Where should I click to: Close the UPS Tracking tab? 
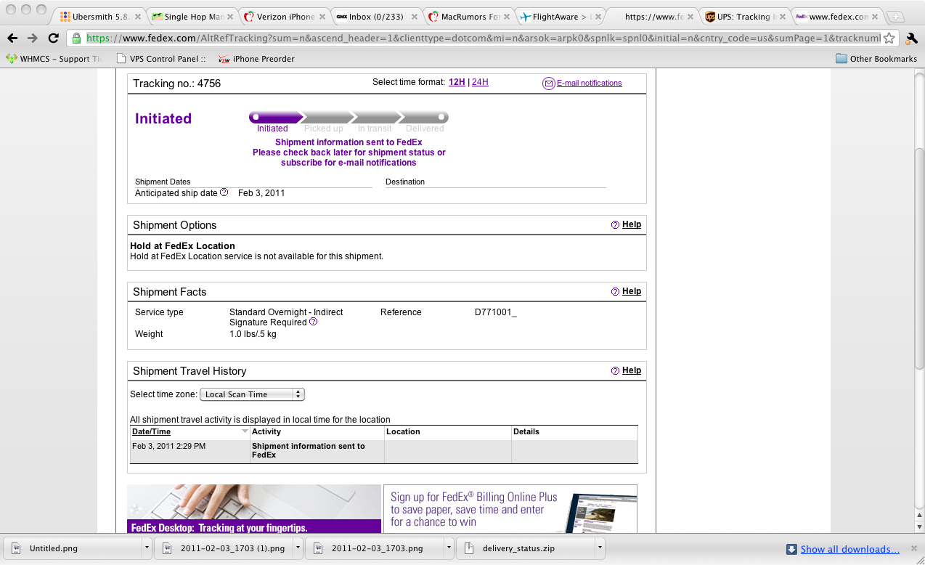pyautogui.click(x=783, y=17)
